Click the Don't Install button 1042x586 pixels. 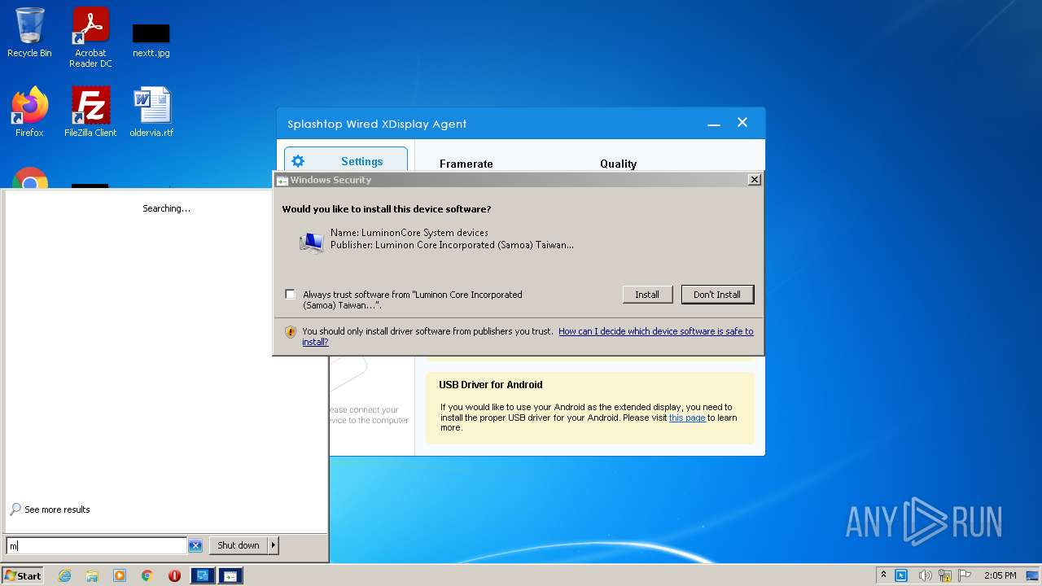[x=717, y=295]
